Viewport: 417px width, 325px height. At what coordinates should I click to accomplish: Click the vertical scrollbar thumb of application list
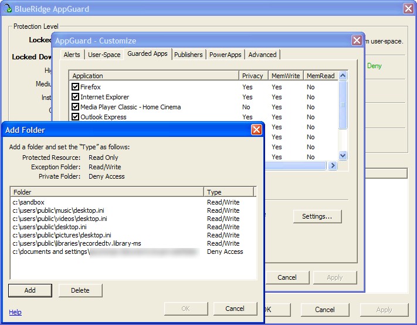click(343, 105)
